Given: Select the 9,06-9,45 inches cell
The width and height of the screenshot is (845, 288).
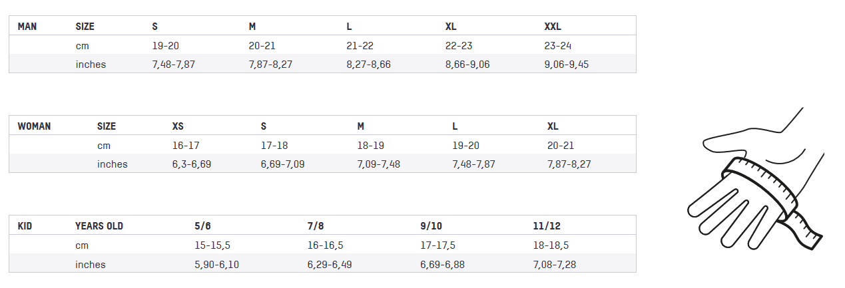Looking at the screenshot, I should (x=567, y=65).
